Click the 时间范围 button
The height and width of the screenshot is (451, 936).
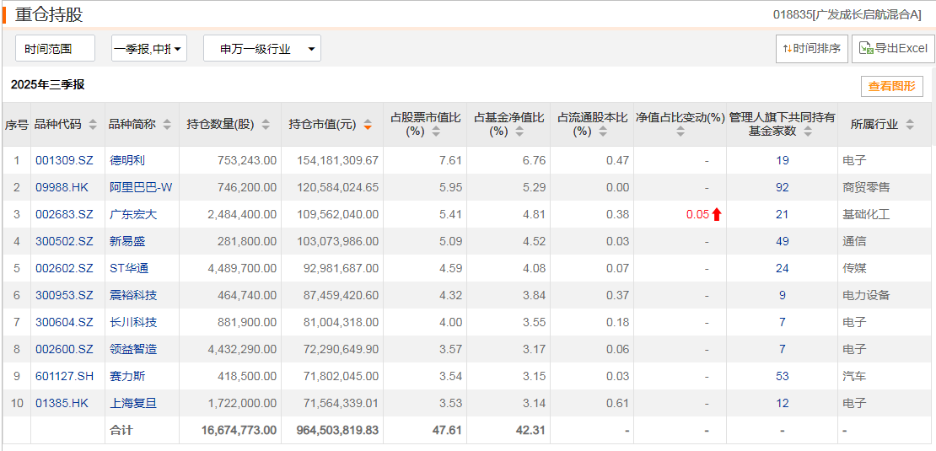click(55, 48)
